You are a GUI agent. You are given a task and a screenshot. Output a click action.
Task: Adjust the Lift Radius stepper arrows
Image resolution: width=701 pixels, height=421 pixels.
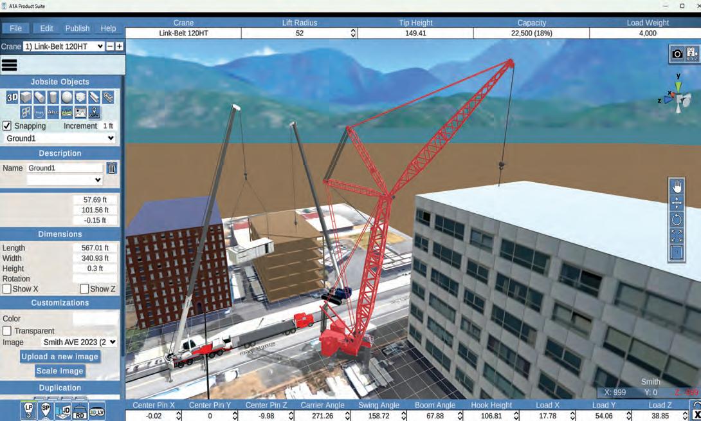click(353, 33)
